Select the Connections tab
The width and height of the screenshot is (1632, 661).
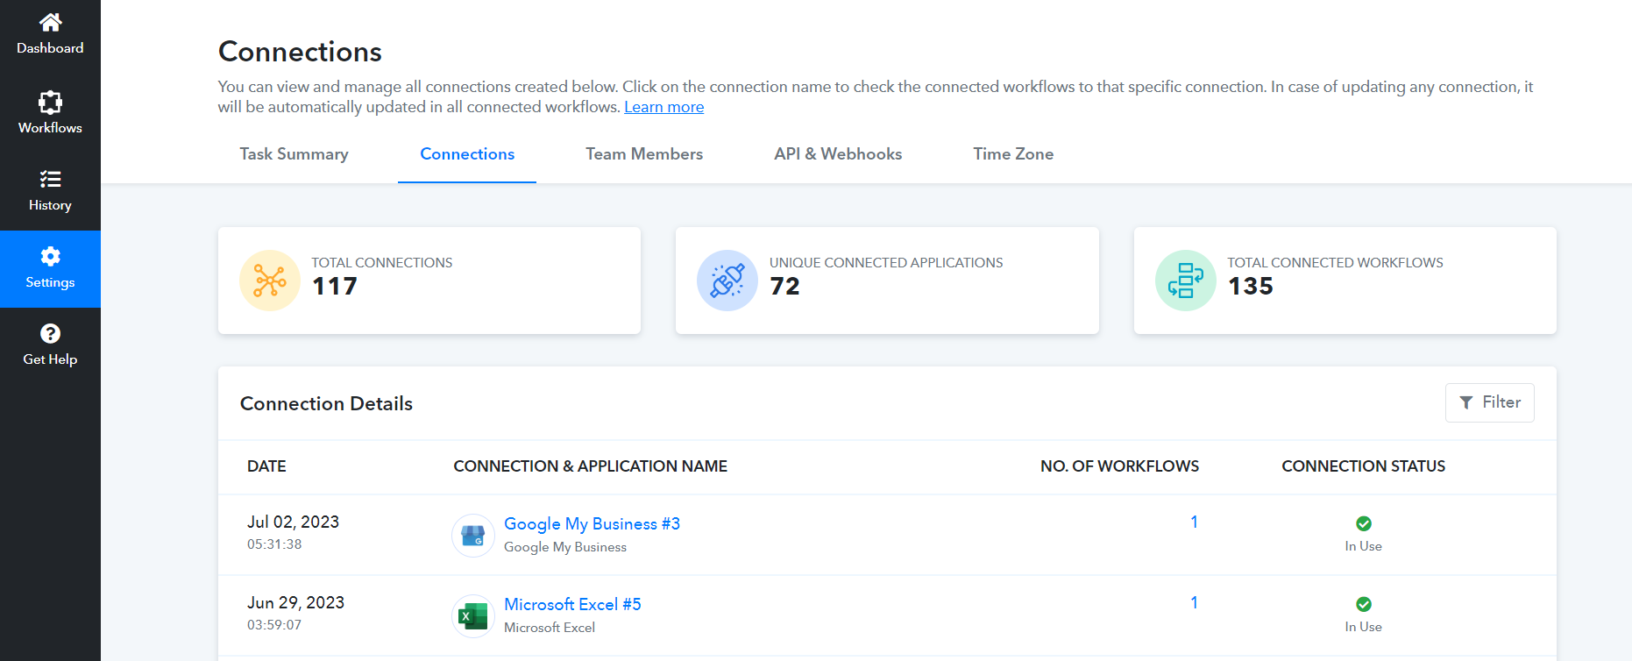click(467, 154)
